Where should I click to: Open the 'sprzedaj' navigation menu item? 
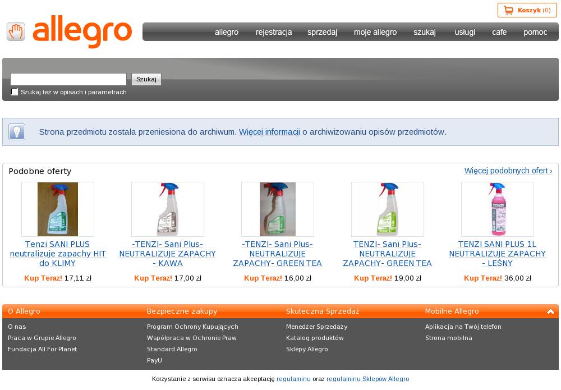[323, 32]
